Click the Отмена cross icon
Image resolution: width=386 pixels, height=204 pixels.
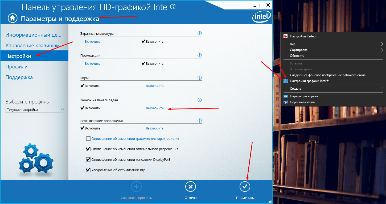click(191, 187)
